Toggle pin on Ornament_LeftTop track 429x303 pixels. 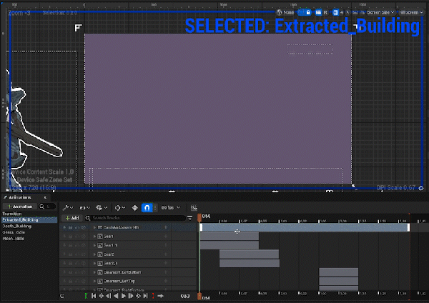tap(64, 281)
